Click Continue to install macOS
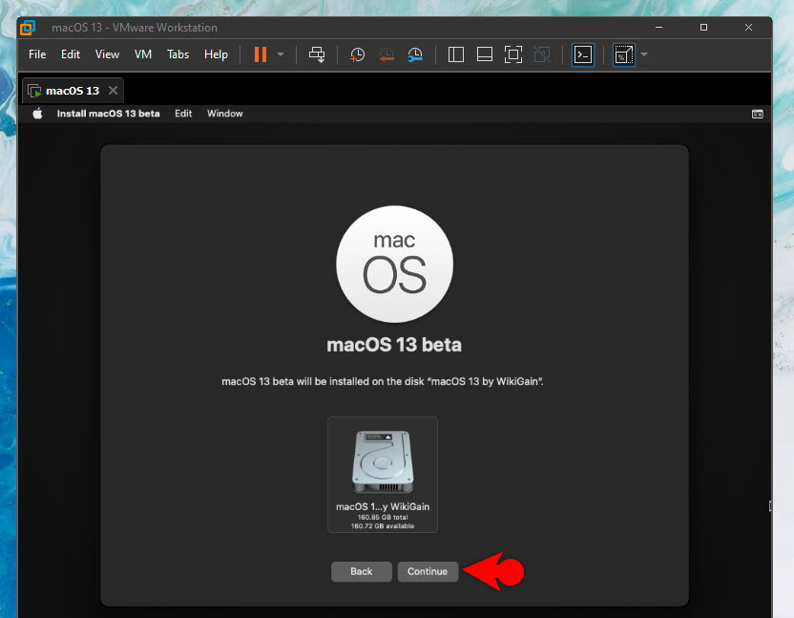The height and width of the screenshot is (618, 794). click(x=428, y=571)
